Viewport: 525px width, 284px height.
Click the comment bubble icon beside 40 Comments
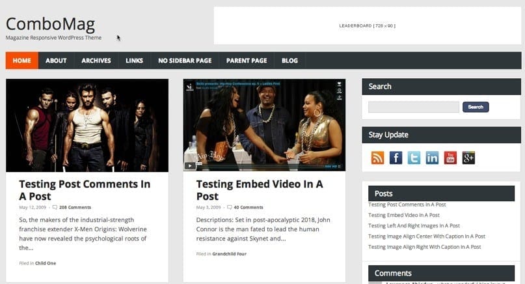click(230, 207)
